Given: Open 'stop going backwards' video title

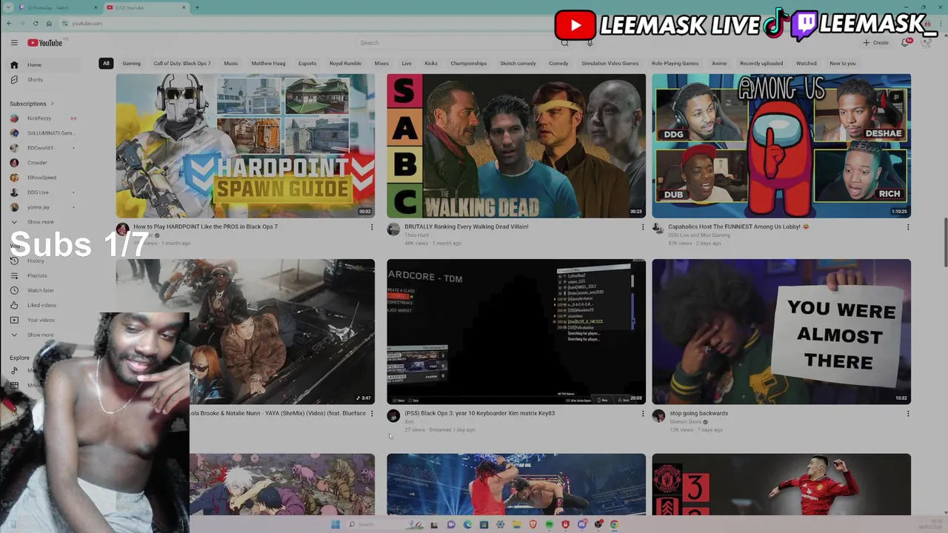Looking at the screenshot, I should 698,413.
